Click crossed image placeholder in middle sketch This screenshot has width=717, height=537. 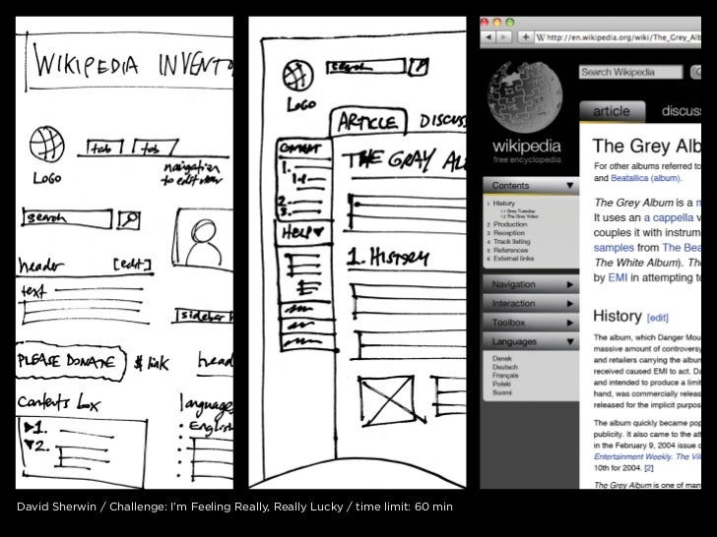(x=389, y=400)
